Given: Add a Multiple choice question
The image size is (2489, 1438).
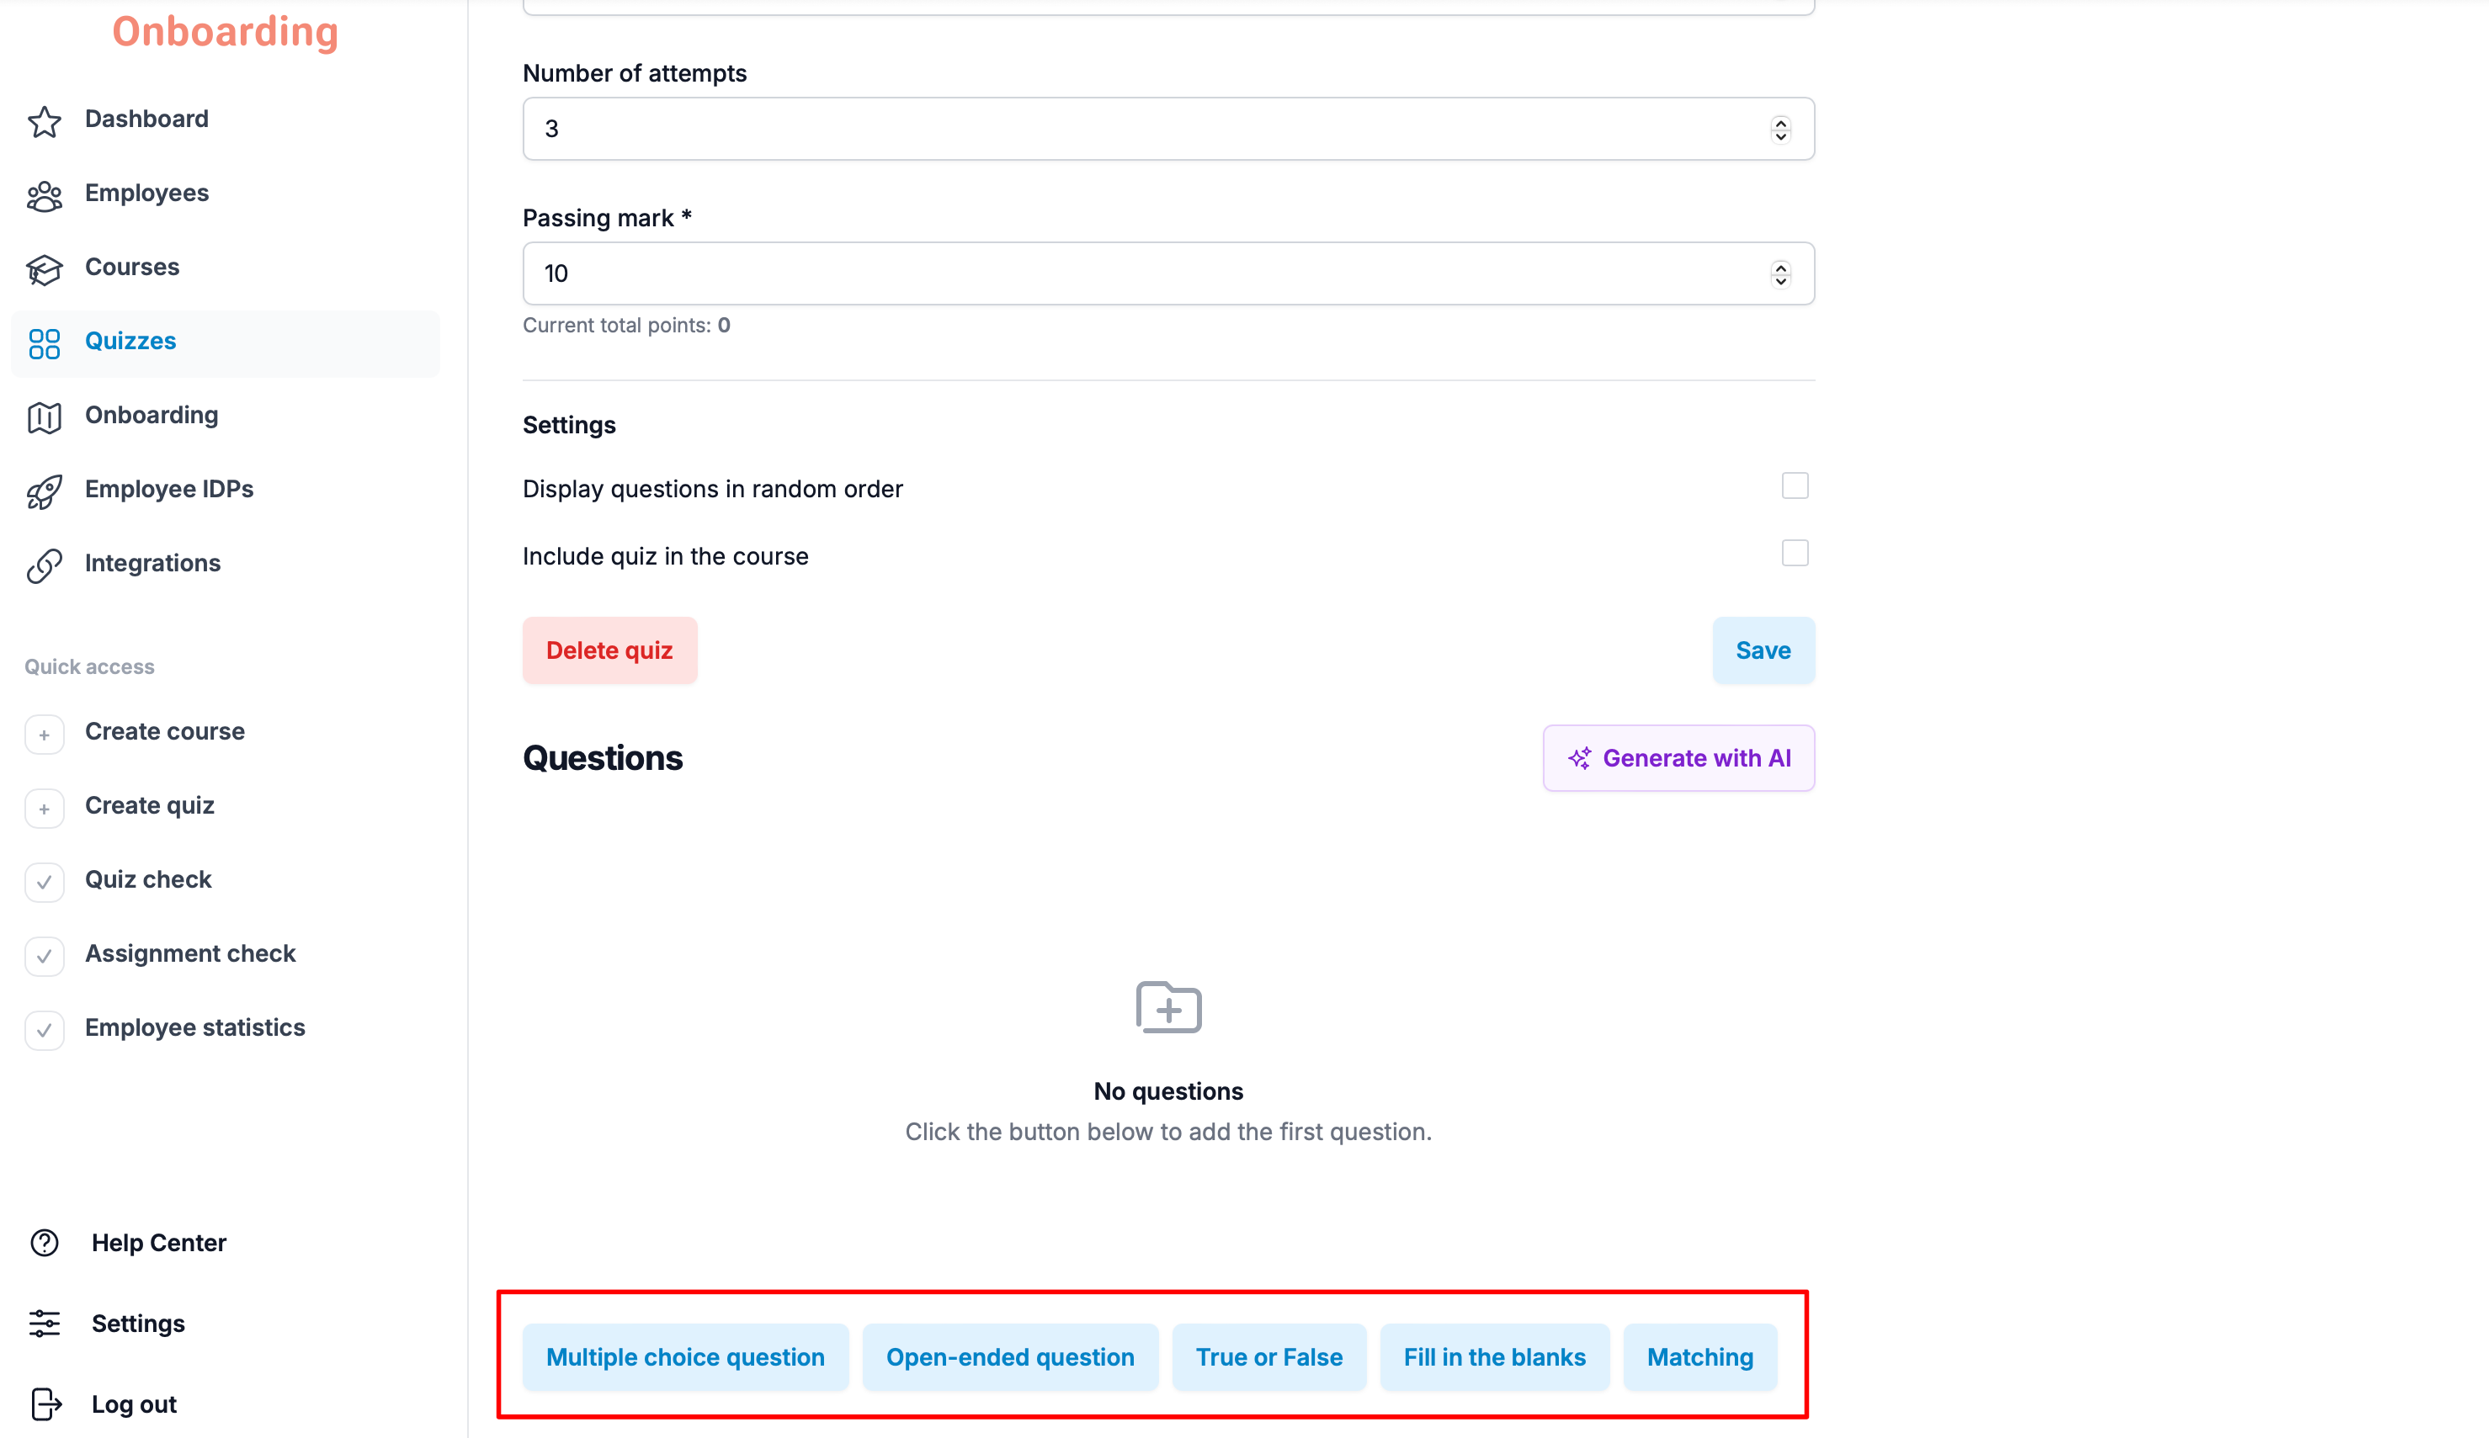Looking at the screenshot, I should pos(685,1357).
